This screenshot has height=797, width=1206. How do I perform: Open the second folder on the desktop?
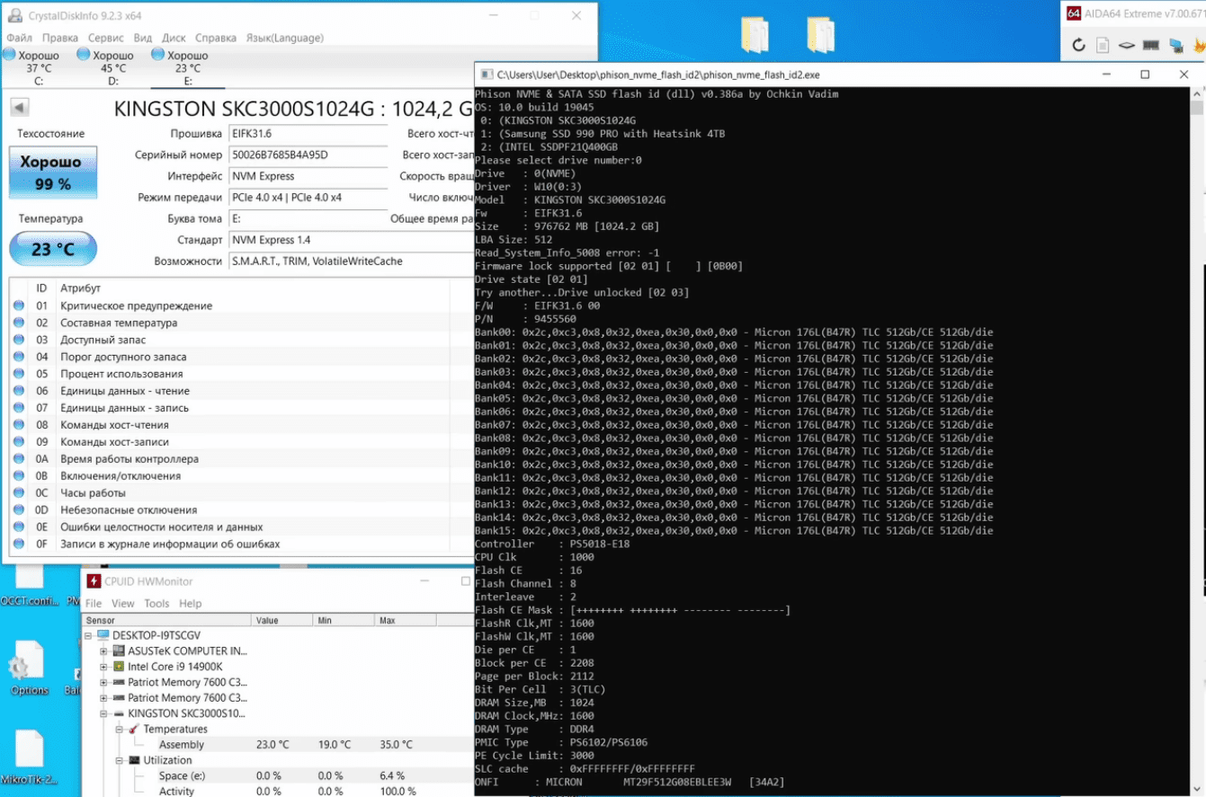tap(821, 36)
